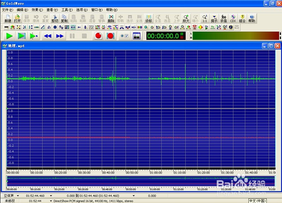Minimize the 地理.mp4 sound window
Viewport: 282px width, 203px height.
265,46
